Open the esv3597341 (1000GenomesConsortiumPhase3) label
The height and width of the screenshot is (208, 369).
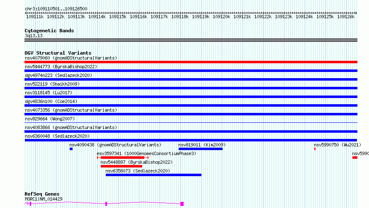pos(146,153)
